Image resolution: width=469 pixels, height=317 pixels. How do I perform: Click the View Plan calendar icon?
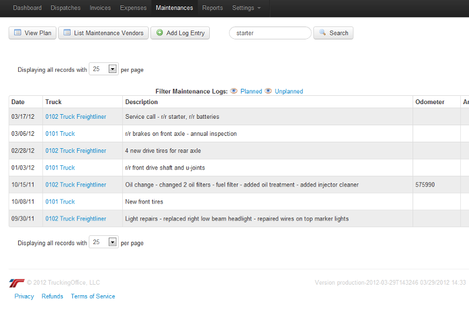click(x=18, y=33)
